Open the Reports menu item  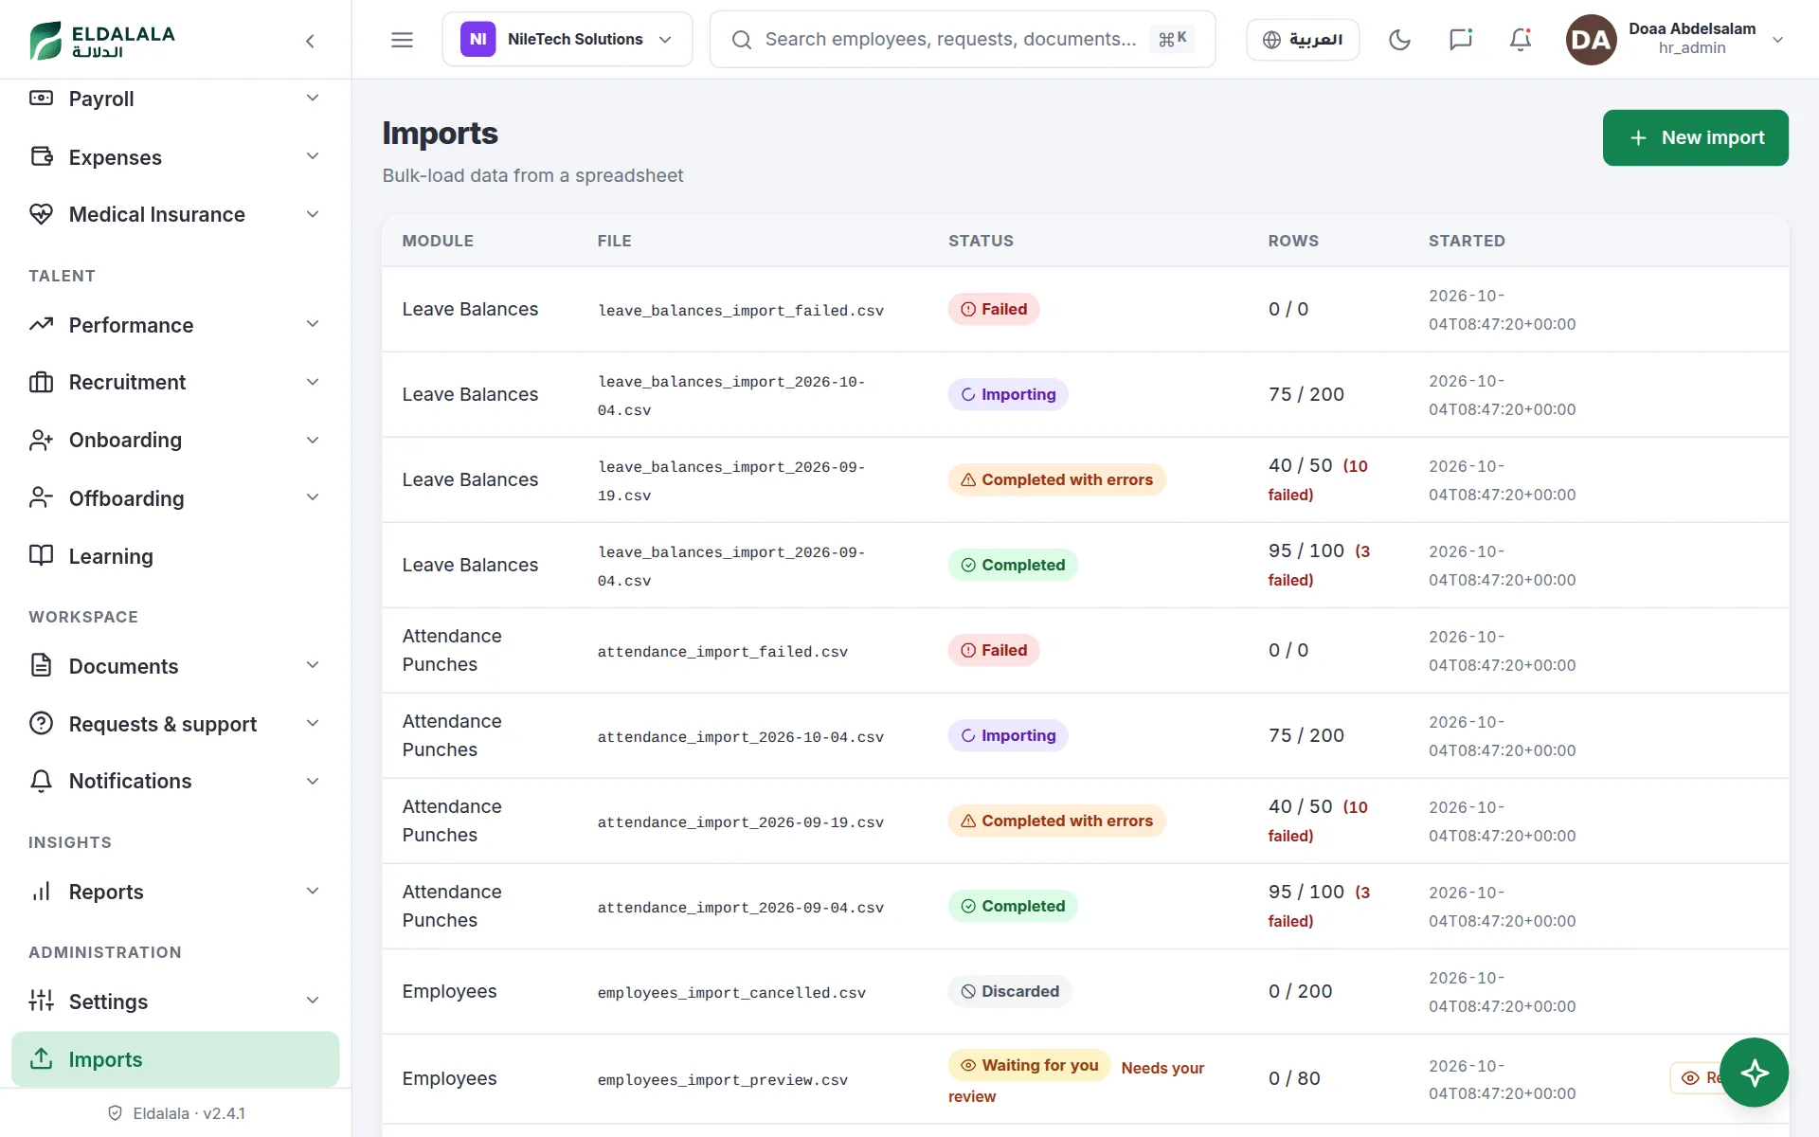[x=175, y=892]
